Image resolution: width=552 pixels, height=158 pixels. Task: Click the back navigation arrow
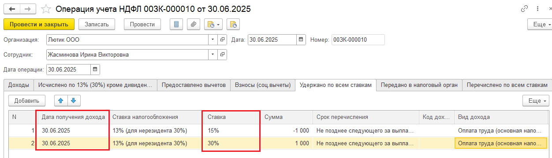pyautogui.click(x=11, y=9)
